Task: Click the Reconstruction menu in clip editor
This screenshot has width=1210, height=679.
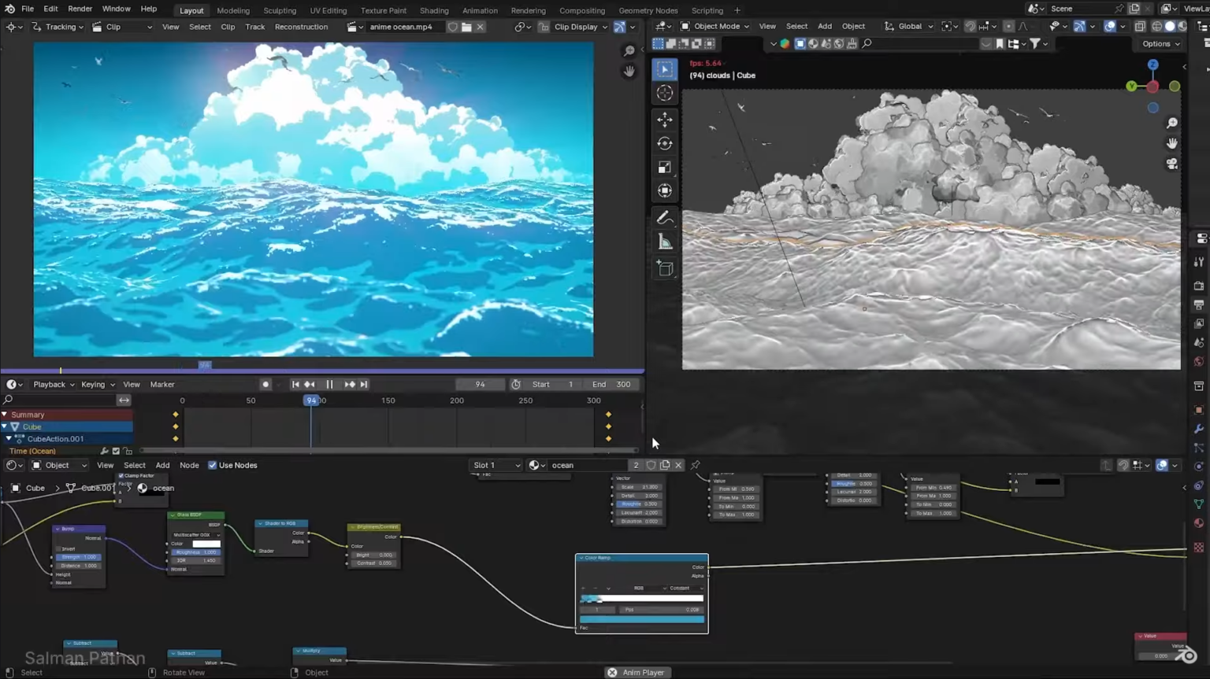Action: pyautogui.click(x=301, y=27)
